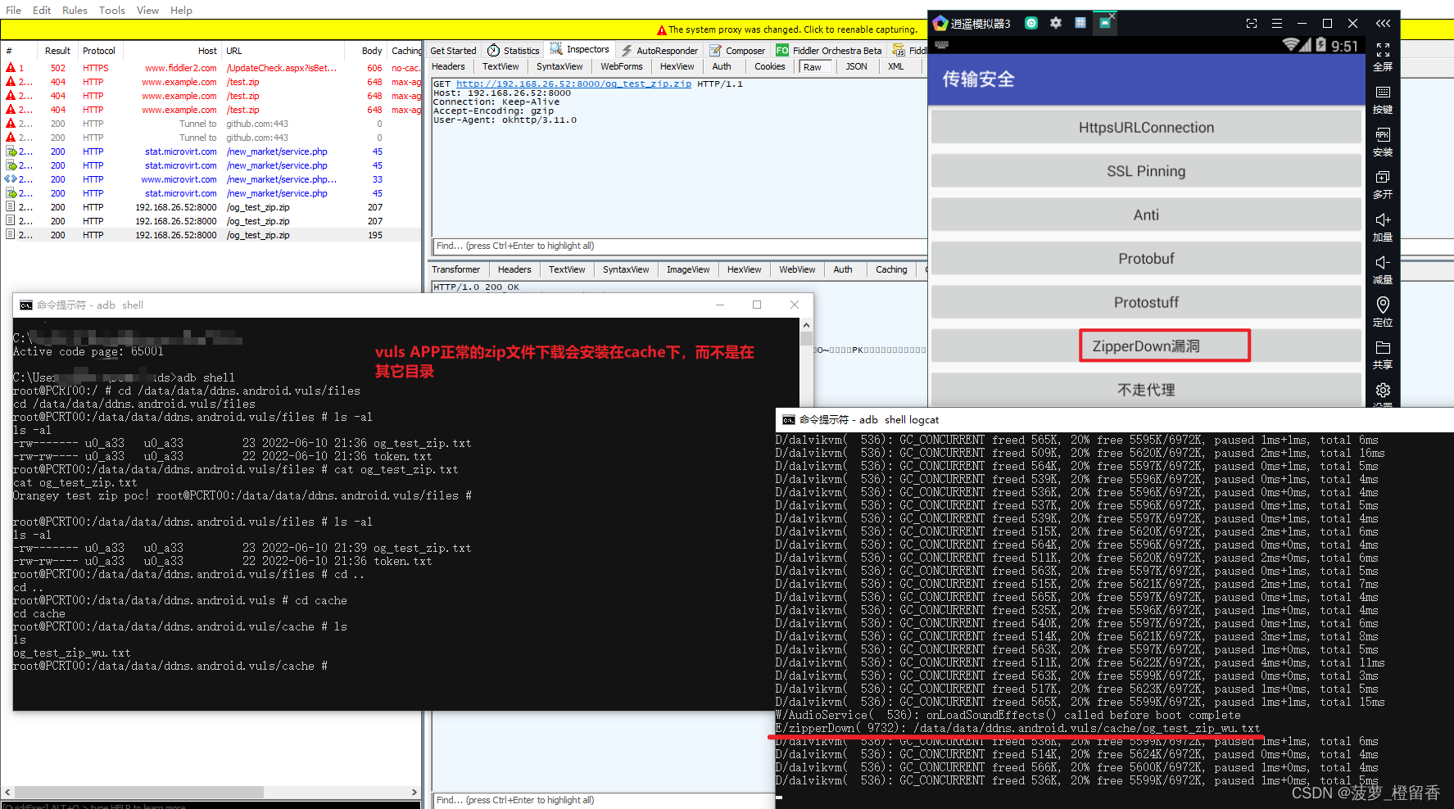Open the blue grid tab icon in emulator

[x=1080, y=23]
